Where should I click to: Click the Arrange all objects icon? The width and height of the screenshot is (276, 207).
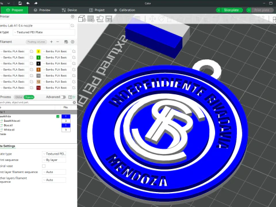109,18
